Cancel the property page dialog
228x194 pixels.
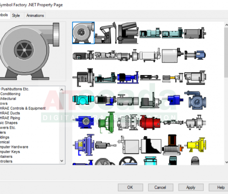coord(160,188)
